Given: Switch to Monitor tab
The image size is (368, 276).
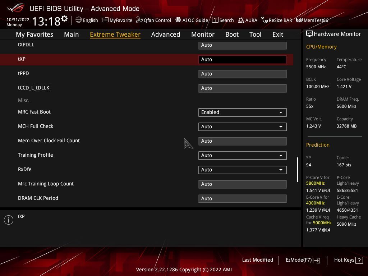Looking at the screenshot, I should (x=203, y=34).
